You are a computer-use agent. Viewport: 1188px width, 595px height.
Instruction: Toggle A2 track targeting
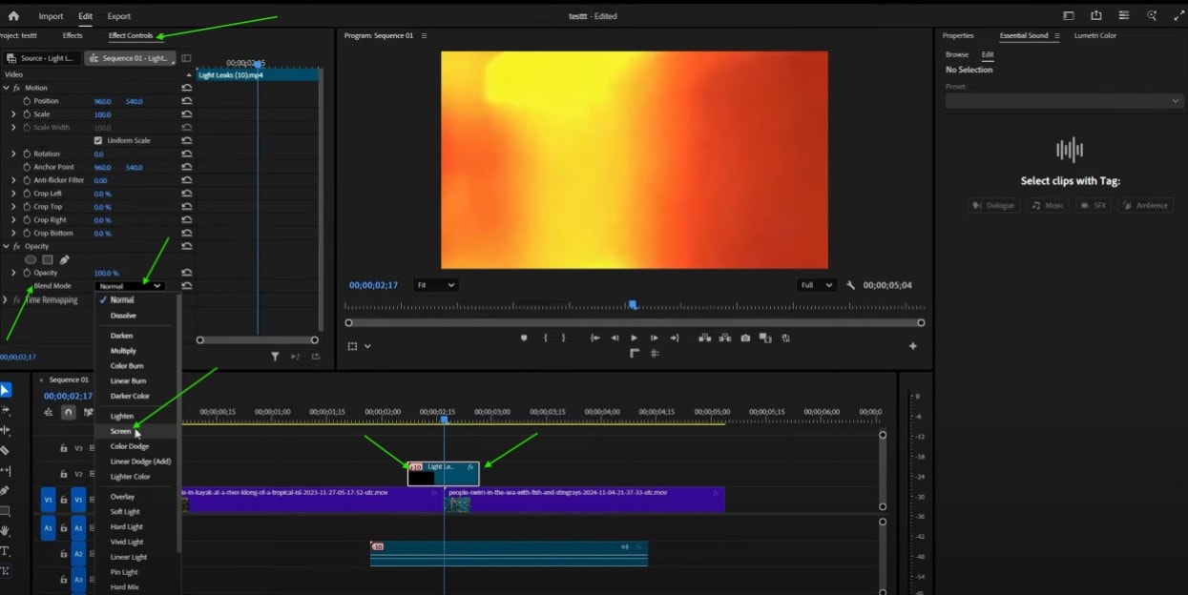[78, 553]
